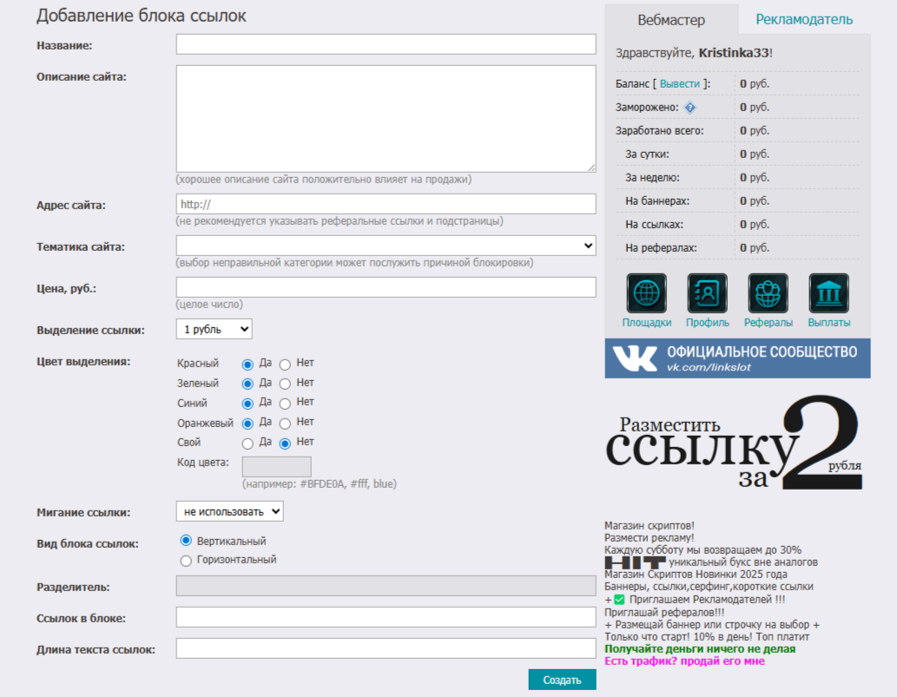Click the help icon next to Заморожено
Image resolution: width=897 pixels, height=697 pixels.
click(x=690, y=108)
